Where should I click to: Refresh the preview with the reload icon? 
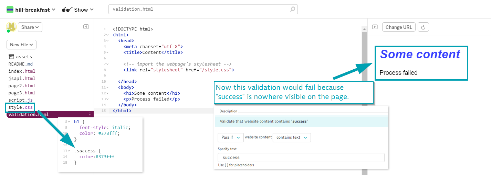click(424, 27)
